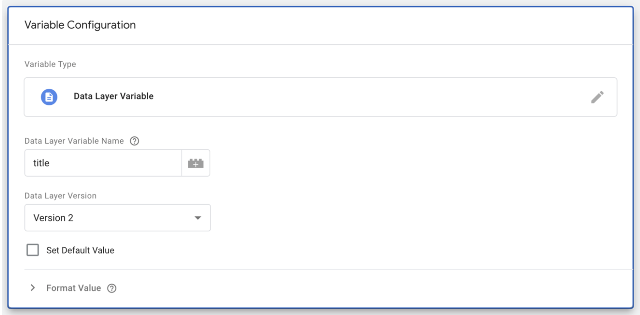Open the Format Value help icon
640x315 pixels.
click(x=112, y=288)
